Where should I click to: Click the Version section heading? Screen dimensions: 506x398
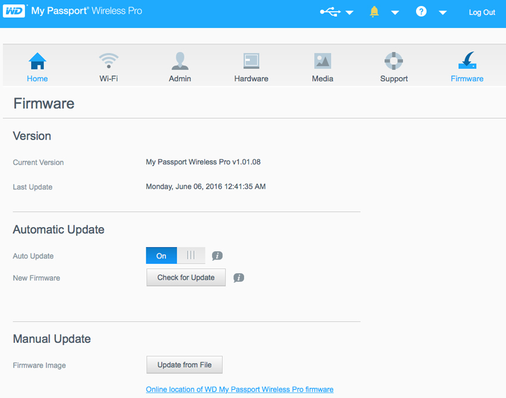(x=32, y=136)
